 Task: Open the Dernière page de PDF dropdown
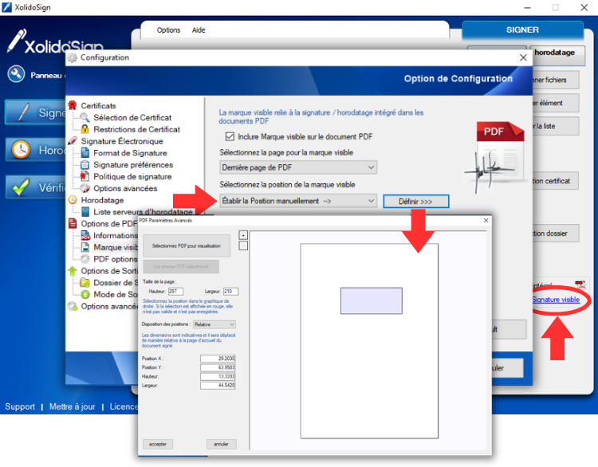click(x=298, y=167)
